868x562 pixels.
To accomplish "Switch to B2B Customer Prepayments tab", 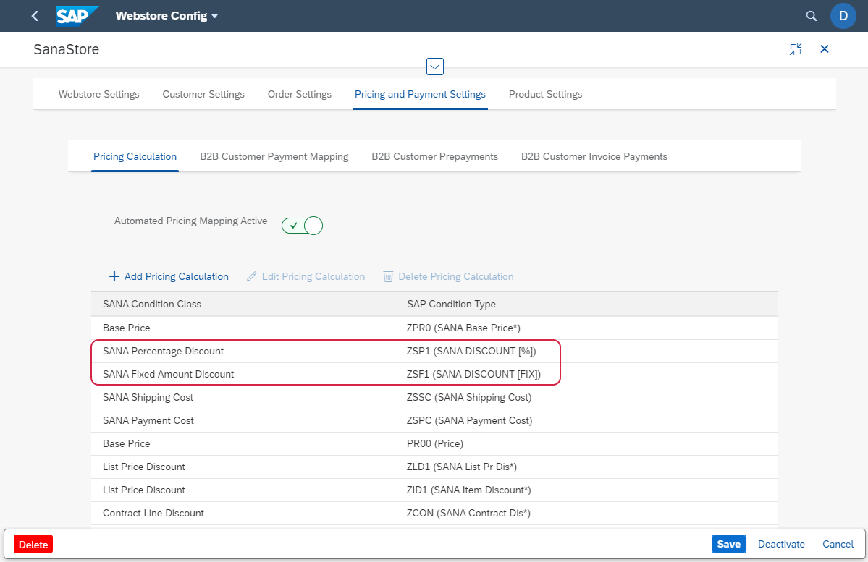I will (x=434, y=156).
